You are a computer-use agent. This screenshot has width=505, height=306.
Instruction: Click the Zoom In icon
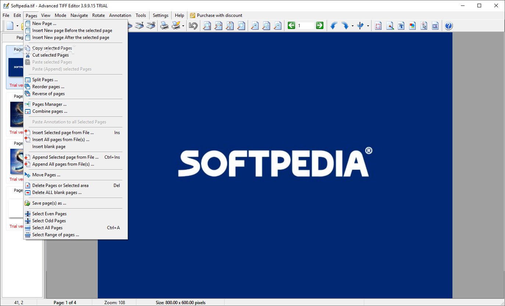coord(255,26)
